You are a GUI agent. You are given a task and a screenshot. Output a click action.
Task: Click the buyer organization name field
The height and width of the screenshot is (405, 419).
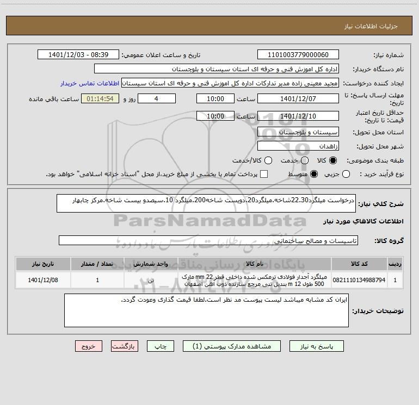[217, 68]
